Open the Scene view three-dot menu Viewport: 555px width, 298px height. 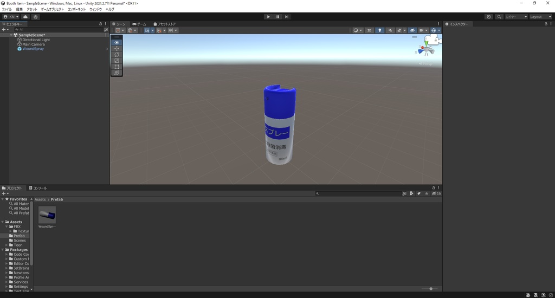(x=438, y=24)
